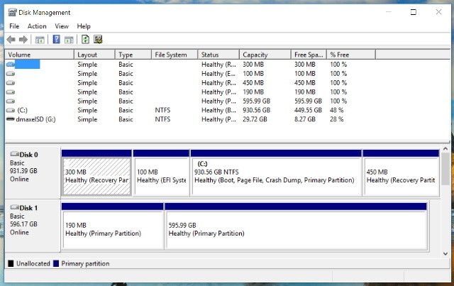Select the 100 MB volume's drive icon
The width and height of the screenshot is (454, 286).
[x=11, y=74]
